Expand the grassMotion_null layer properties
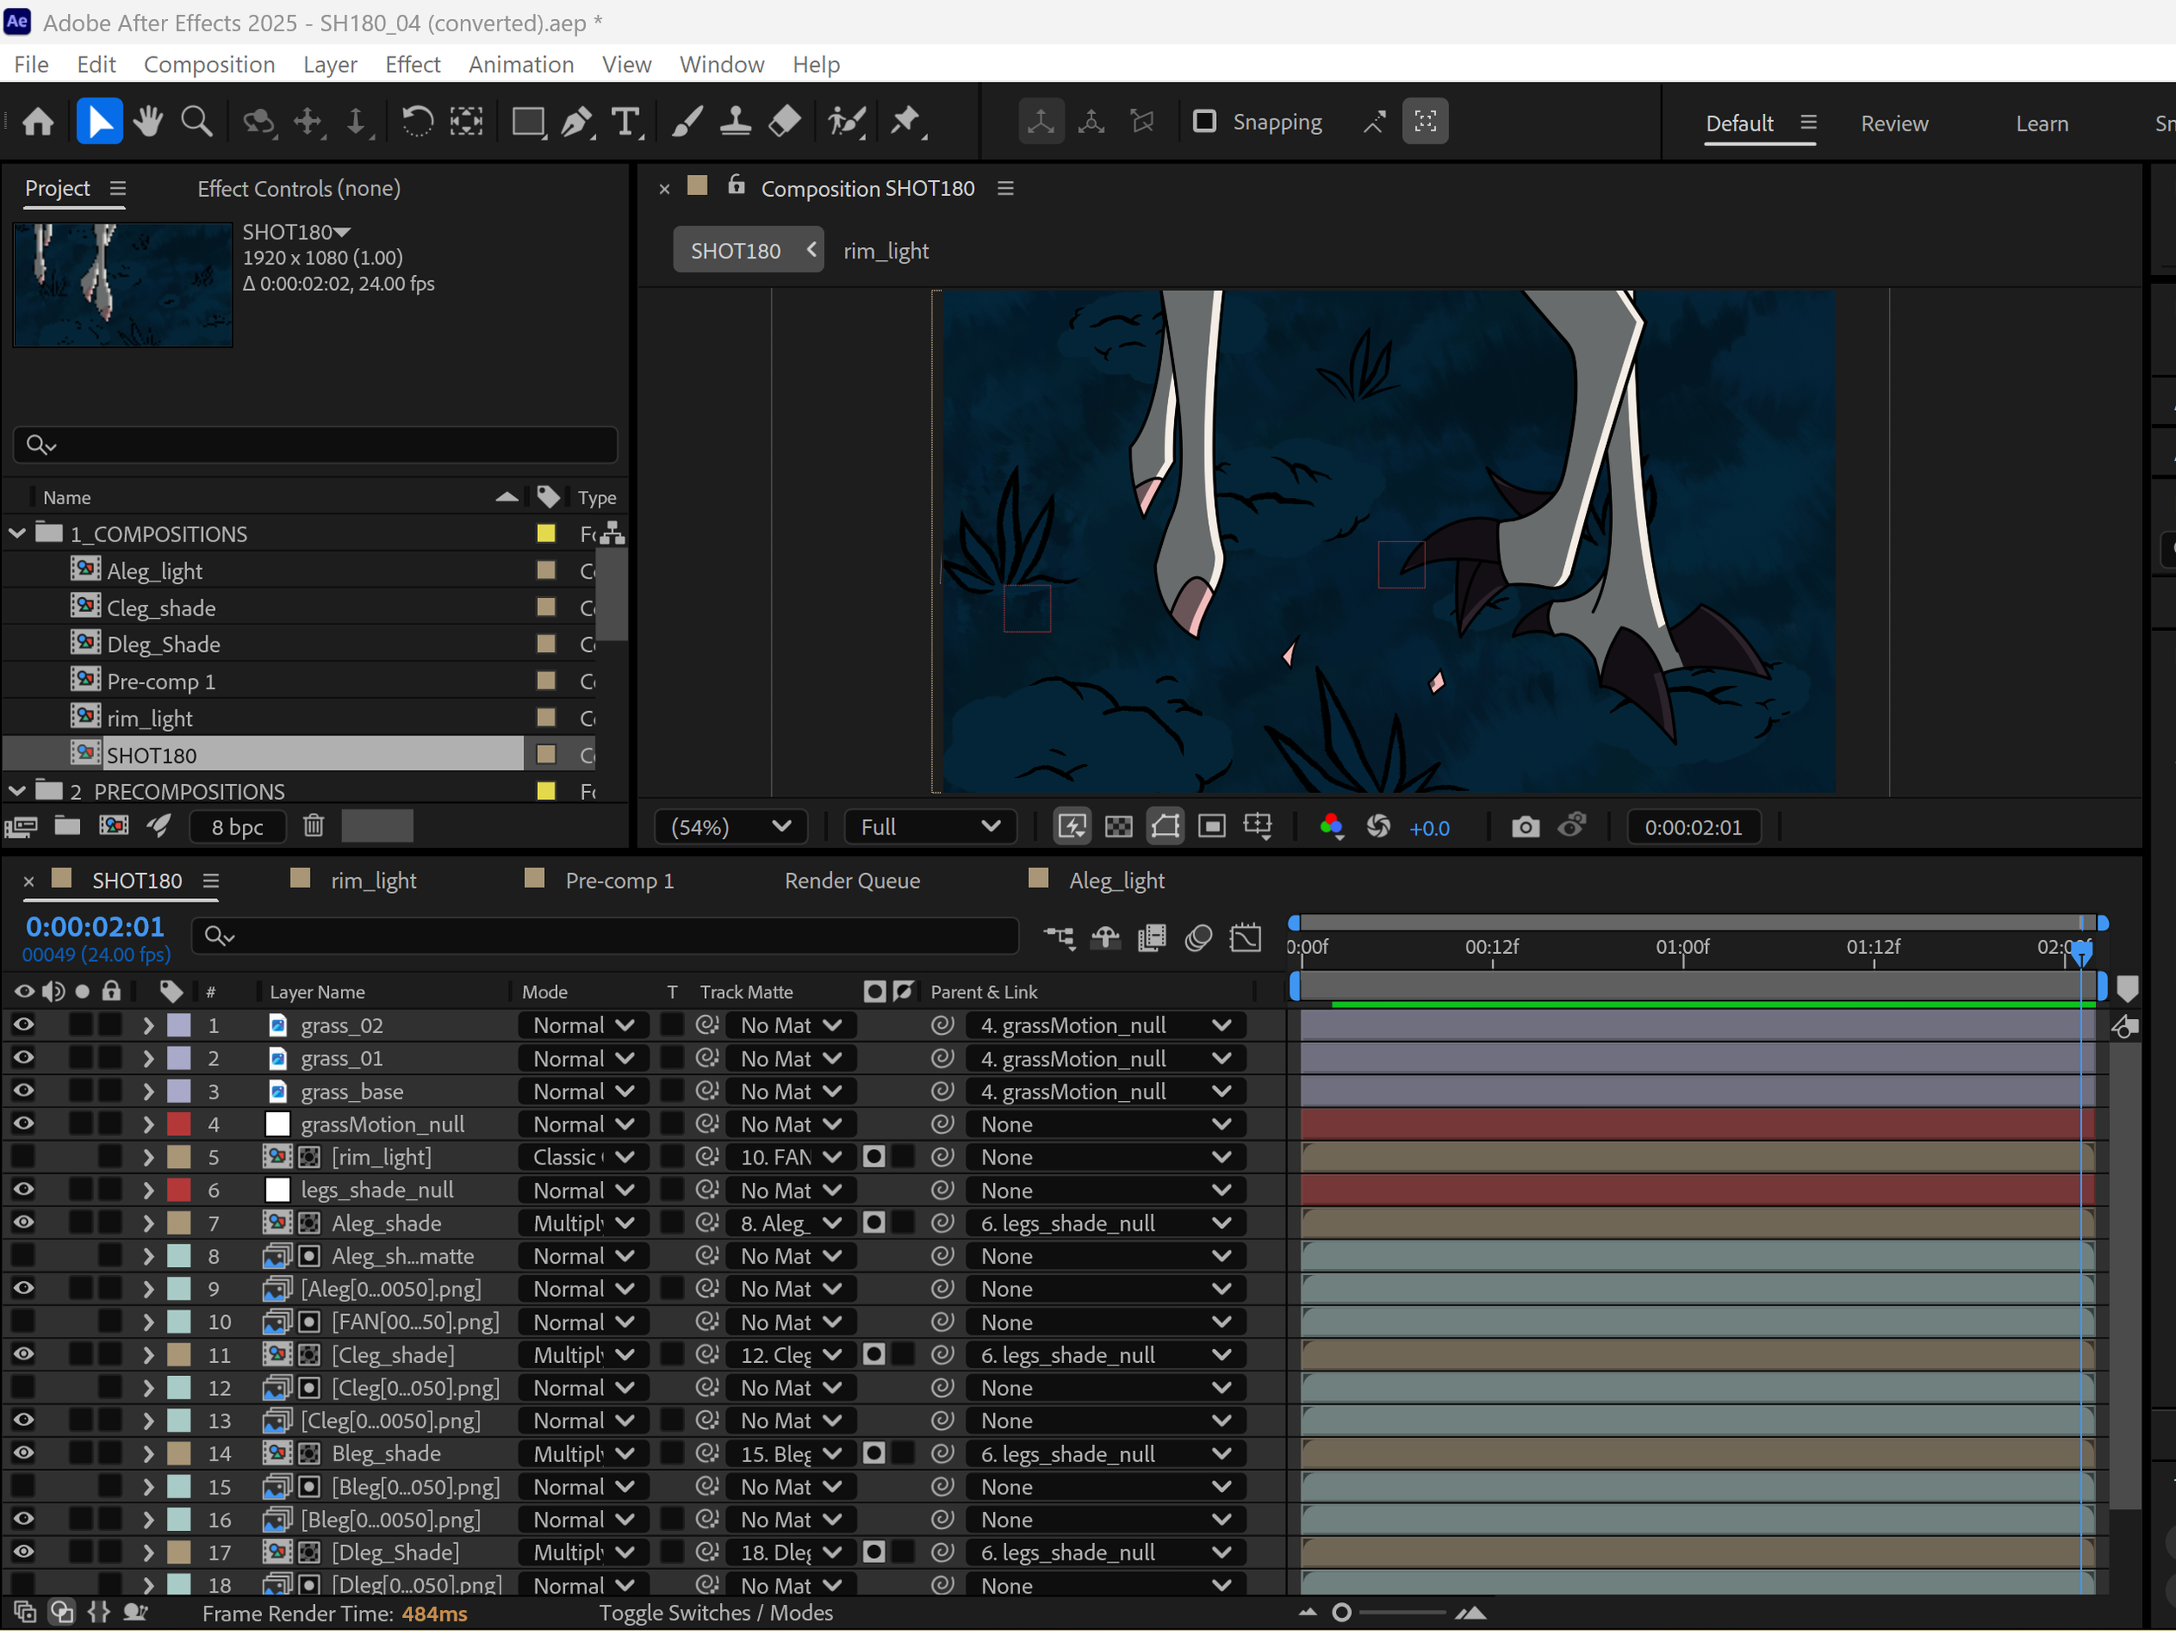 (x=148, y=1124)
